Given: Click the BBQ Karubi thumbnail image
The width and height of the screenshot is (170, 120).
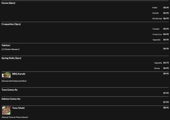Looking at the screenshot, I should (6, 75).
